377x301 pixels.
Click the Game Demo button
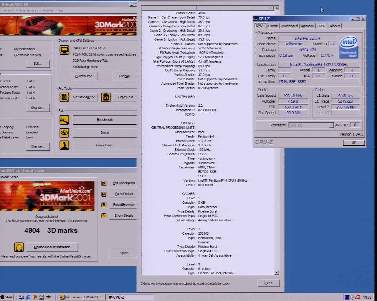[105, 145]
